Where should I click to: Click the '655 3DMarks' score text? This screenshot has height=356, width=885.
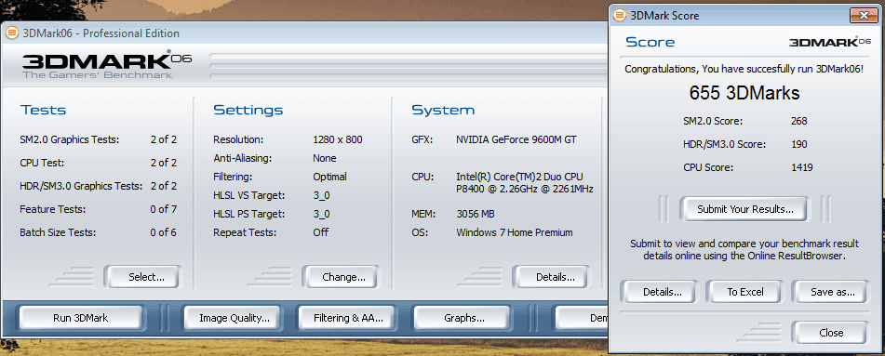[744, 93]
